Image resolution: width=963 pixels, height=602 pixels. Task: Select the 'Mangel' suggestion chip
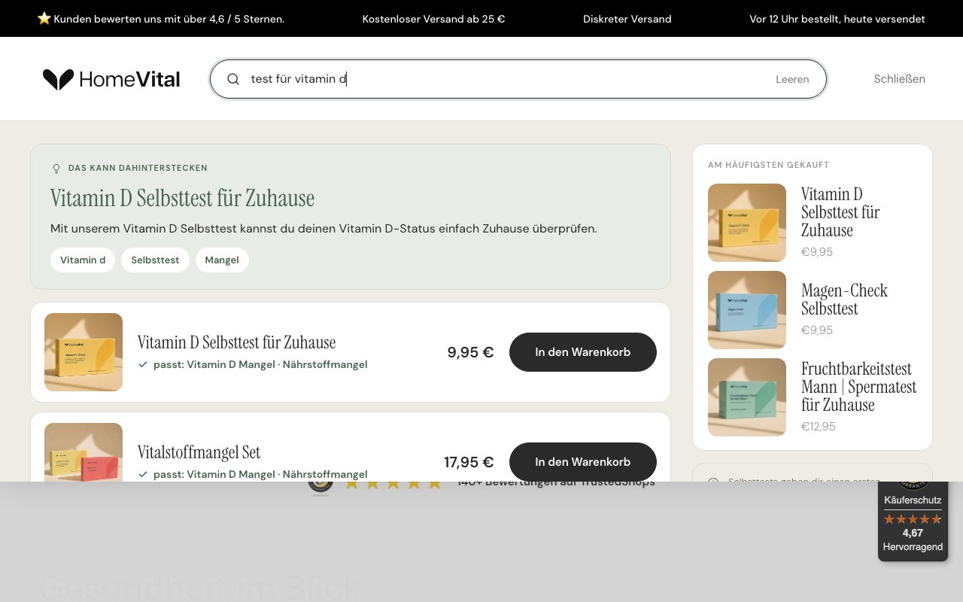click(x=222, y=260)
